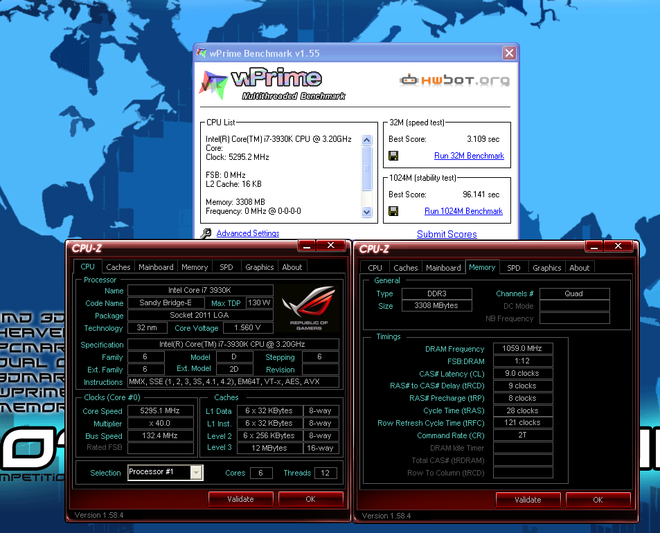Open SPD tab in left CPU-Z window
The image size is (660, 533).
coord(226,267)
